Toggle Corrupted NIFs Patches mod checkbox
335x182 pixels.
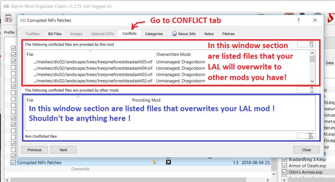coord(13,162)
